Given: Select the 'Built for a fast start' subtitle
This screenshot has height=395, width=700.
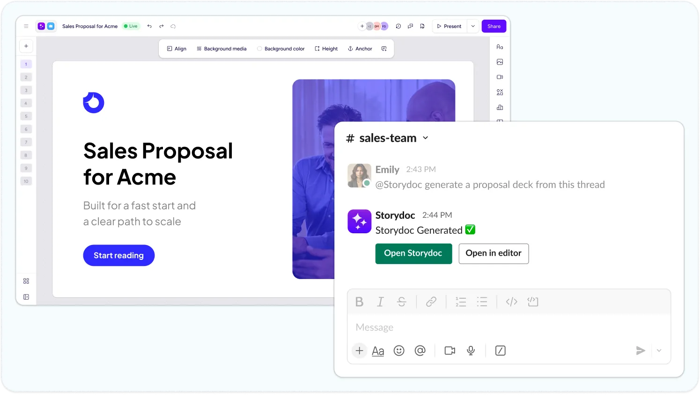Looking at the screenshot, I should click(x=140, y=214).
